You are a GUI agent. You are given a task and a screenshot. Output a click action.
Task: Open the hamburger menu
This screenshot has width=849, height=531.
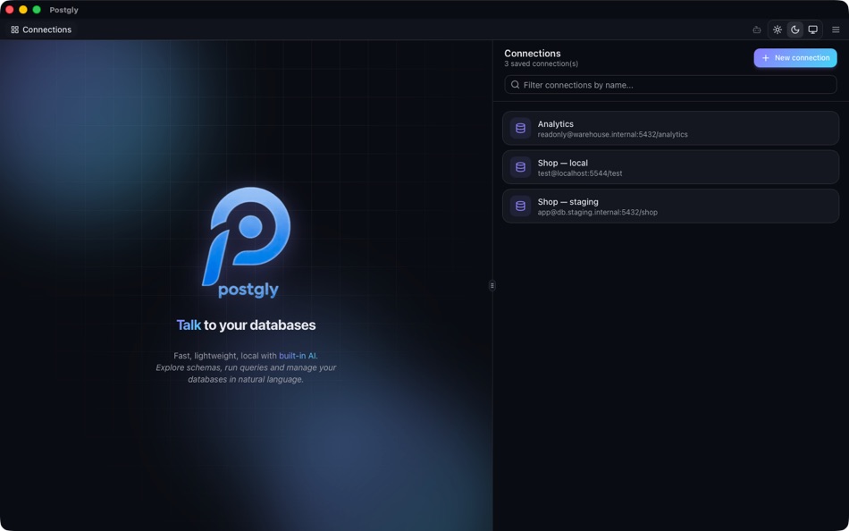(836, 29)
